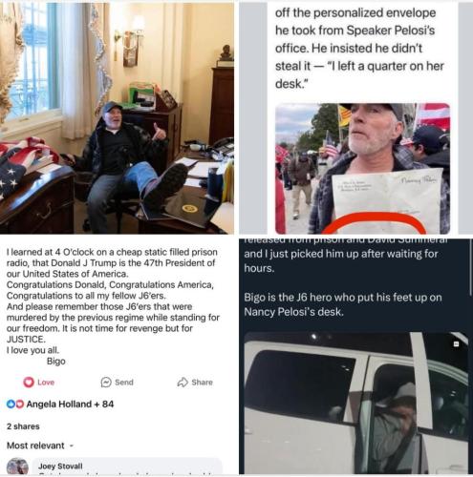Open commenter name Joey Stovall
This screenshot has height=477, width=473.
(60, 467)
